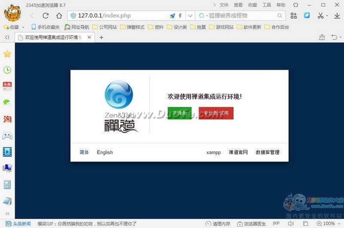344x228 pixels.
Task: Open 网址导航 bookmark
Action: [x=77, y=27]
